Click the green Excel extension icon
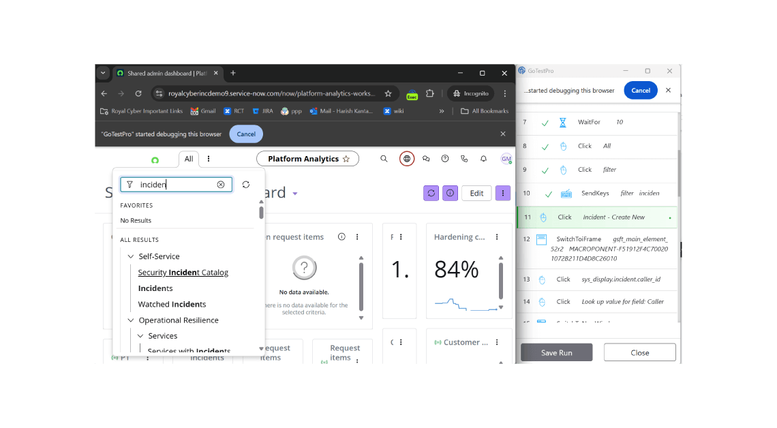 412,94
